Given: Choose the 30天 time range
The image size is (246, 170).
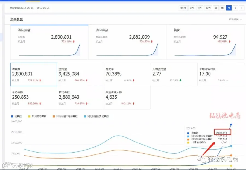Looking at the screenshot, I should pos(208,8).
